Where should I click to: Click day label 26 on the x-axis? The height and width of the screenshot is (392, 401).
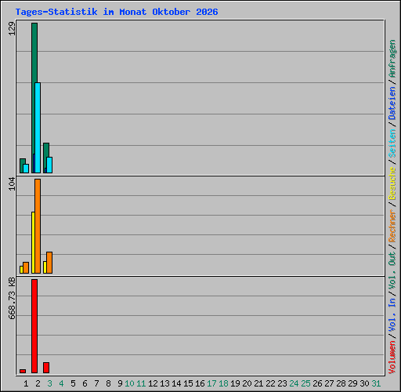pos(317,383)
